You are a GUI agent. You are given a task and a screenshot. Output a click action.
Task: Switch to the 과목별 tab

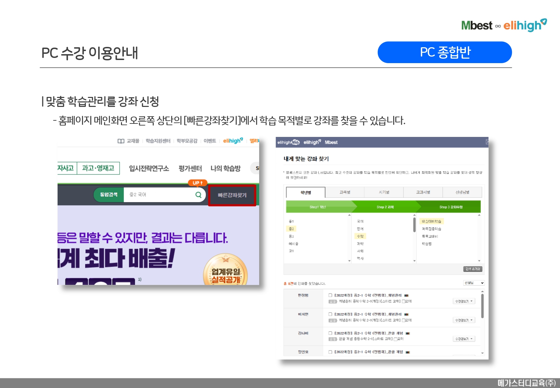click(345, 192)
